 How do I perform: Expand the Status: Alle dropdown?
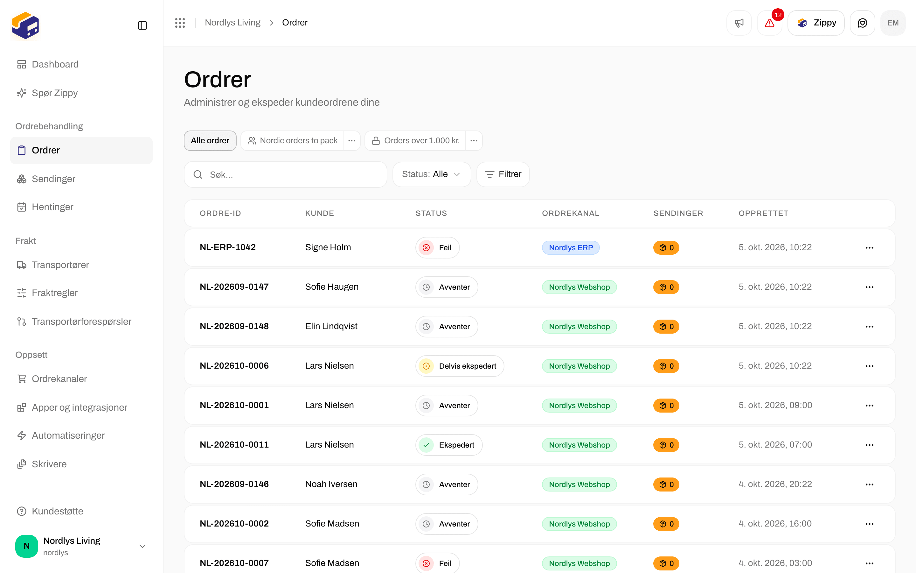[x=432, y=174]
